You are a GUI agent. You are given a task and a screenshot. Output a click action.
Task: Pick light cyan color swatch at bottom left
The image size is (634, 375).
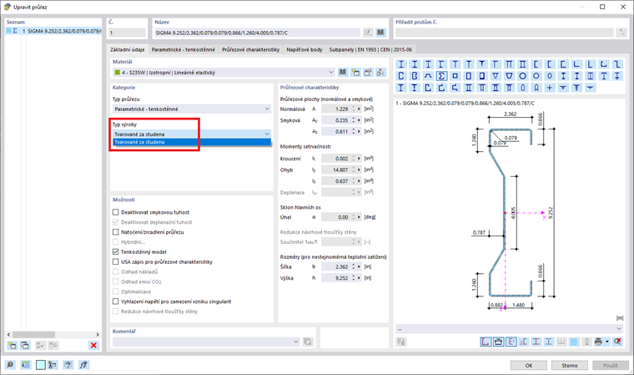point(40,365)
